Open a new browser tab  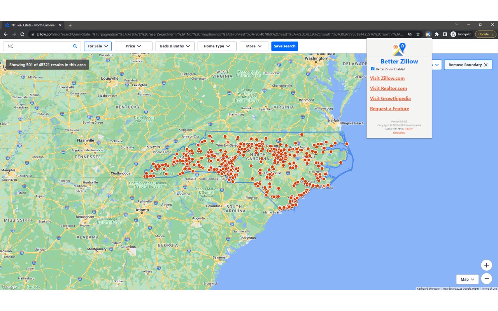[70, 25]
